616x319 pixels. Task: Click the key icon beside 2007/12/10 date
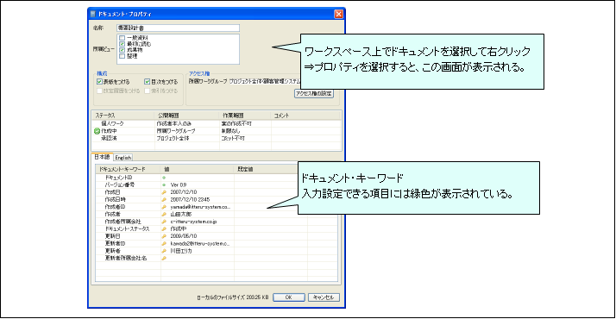click(164, 192)
